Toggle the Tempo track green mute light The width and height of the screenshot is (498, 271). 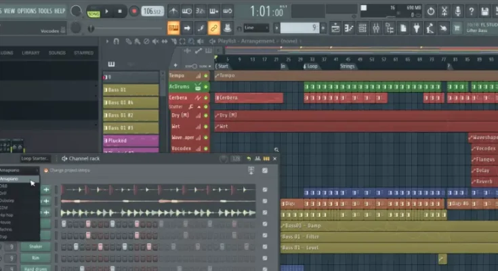pyautogui.click(x=206, y=76)
